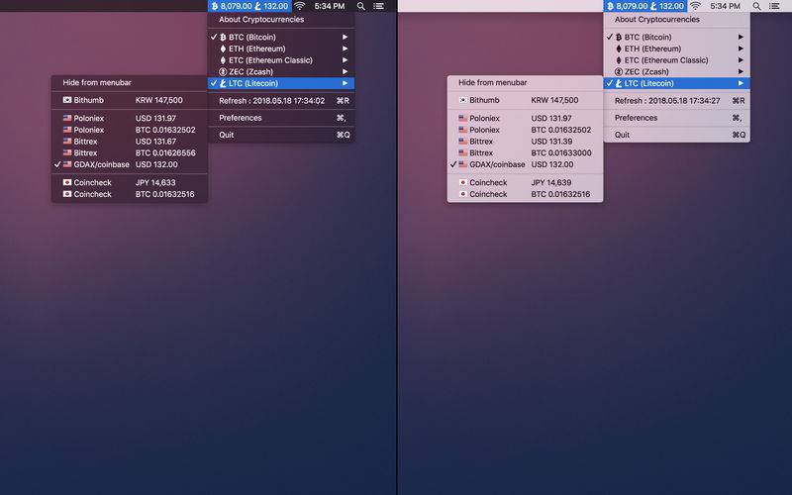Open the Spotlight search icon in the dark menu bar
792x495 pixels.
point(360,6)
